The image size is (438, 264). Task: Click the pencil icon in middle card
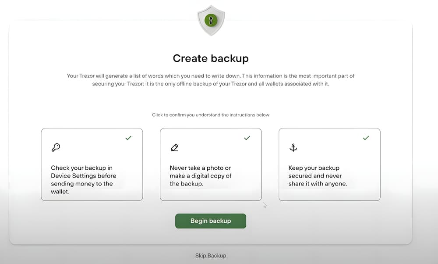[x=175, y=147]
